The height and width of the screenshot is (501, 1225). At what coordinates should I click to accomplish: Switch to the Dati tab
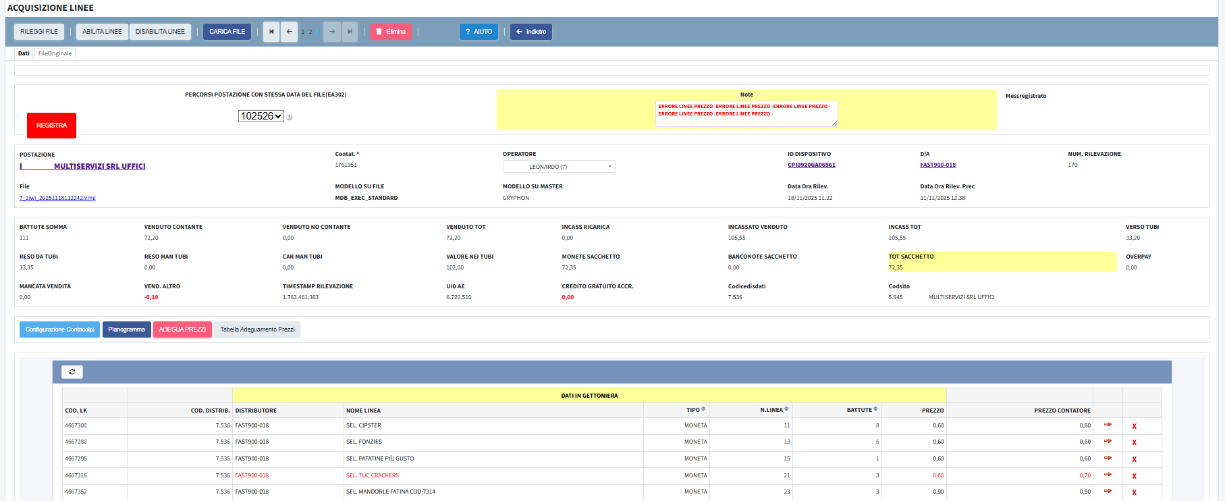coord(24,53)
